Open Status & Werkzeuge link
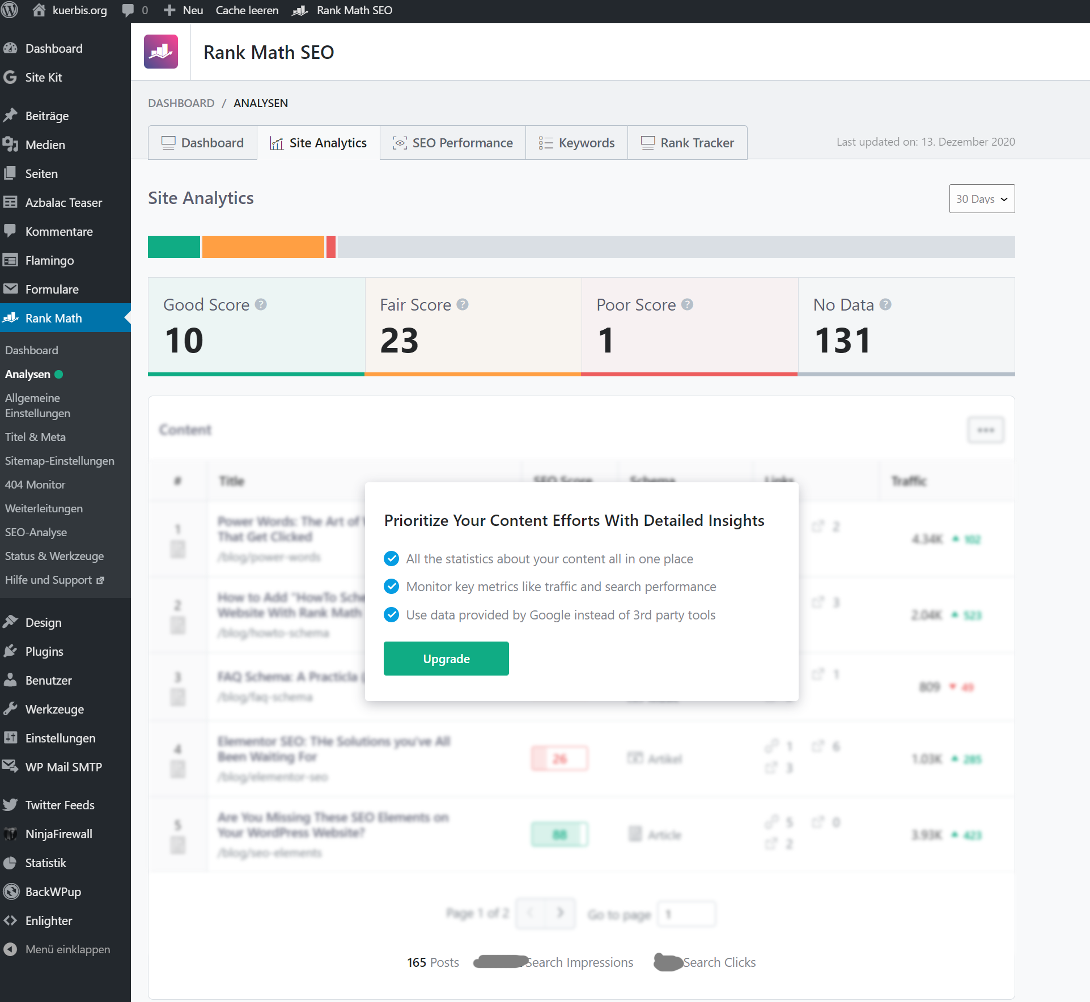 point(54,556)
